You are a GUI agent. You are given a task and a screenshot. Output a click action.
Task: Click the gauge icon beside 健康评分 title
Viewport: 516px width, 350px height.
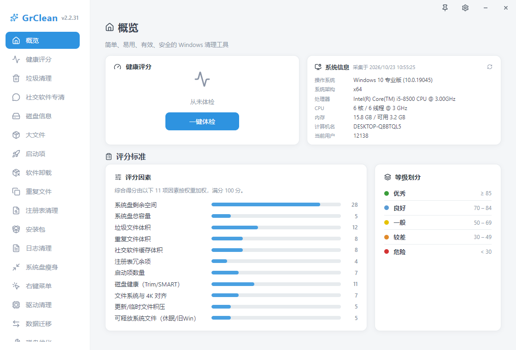[117, 67]
